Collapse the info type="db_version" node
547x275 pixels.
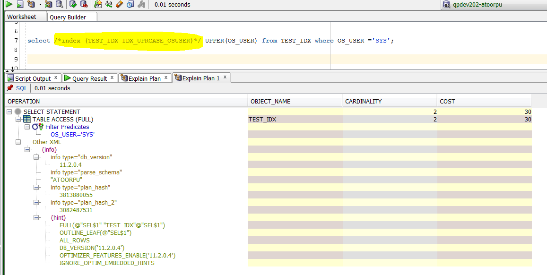[x=36, y=157]
